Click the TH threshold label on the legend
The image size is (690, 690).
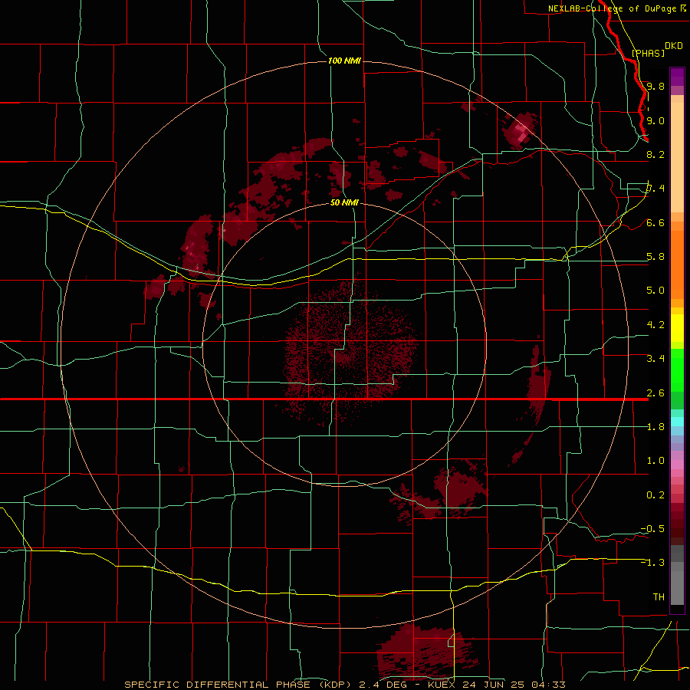pos(659,597)
